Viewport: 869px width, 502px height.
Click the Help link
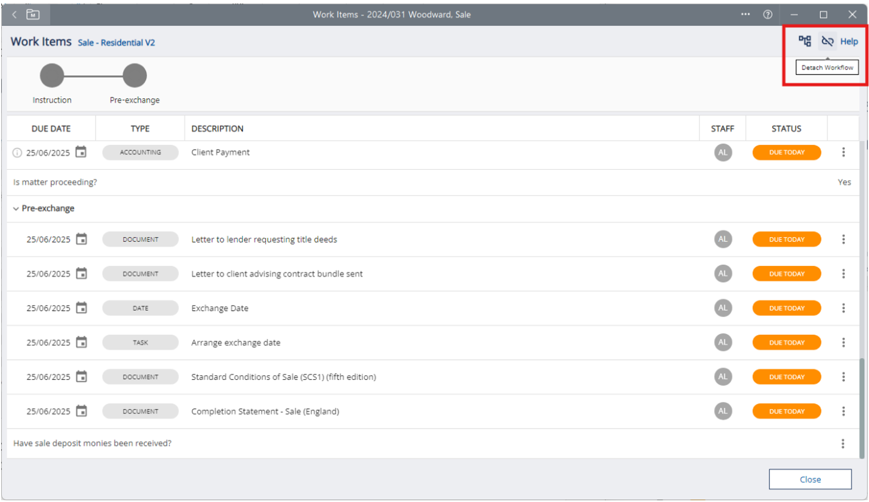click(x=848, y=41)
